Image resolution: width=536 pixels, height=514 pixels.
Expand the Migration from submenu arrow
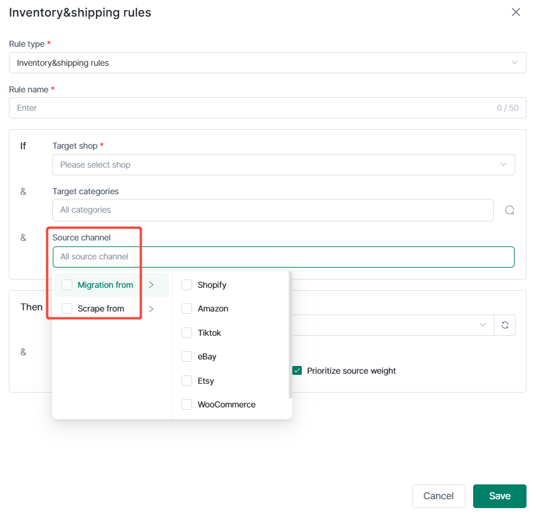click(x=151, y=285)
